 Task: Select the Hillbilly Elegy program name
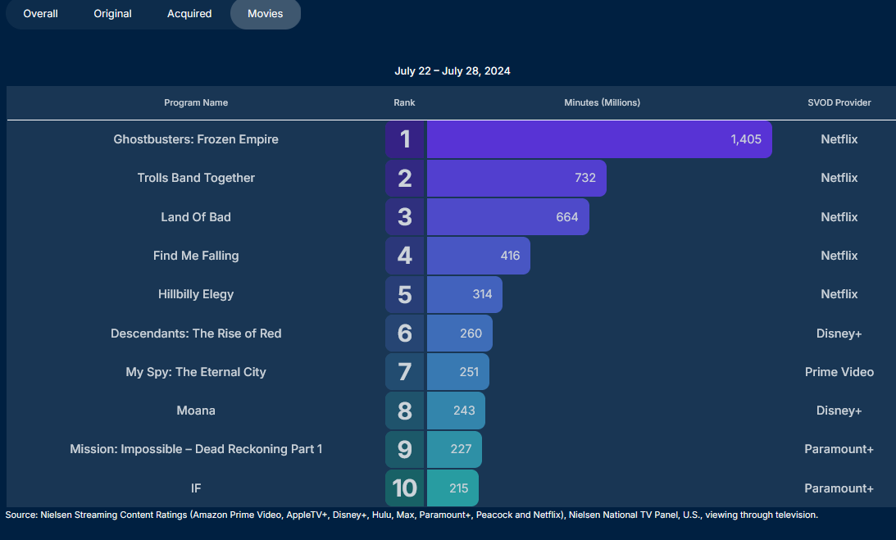click(x=196, y=294)
